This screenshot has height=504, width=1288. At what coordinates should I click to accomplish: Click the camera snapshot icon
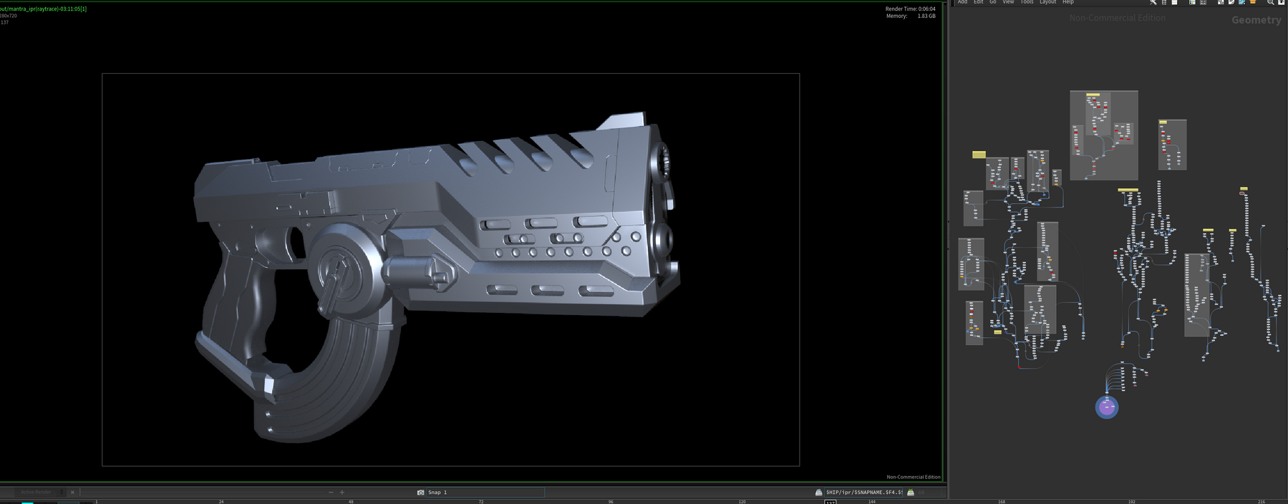coord(420,493)
